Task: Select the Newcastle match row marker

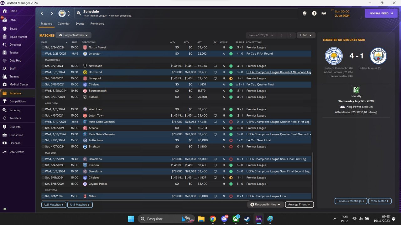Action: (x=43, y=66)
